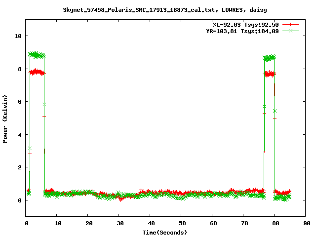Click x-axis tick label 70
Viewport: 316px width, 237px height.
(x=244, y=223)
